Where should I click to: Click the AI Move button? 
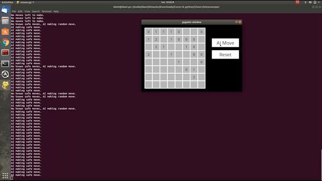pos(225,43)
